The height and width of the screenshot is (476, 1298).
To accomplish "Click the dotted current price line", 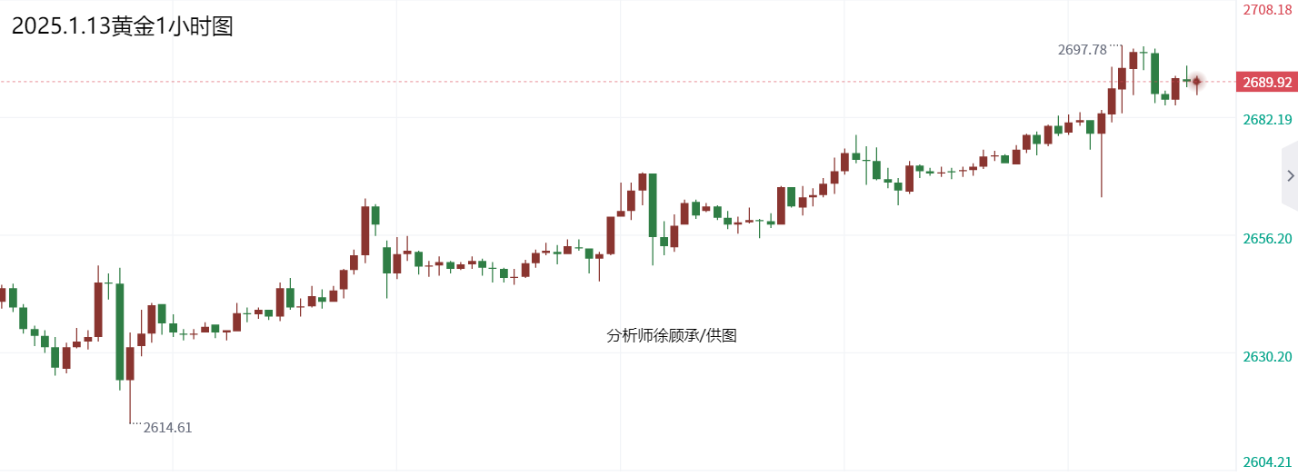I will click(x=545, y=82).
